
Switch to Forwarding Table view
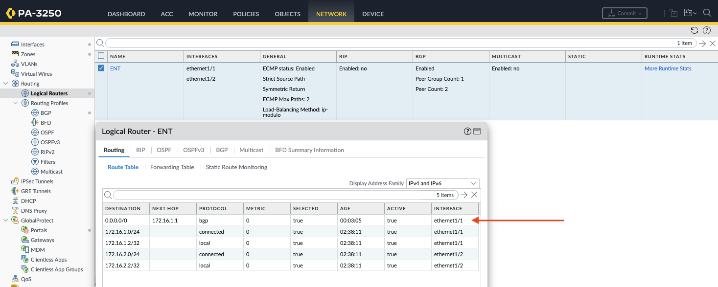coord(172,167)
